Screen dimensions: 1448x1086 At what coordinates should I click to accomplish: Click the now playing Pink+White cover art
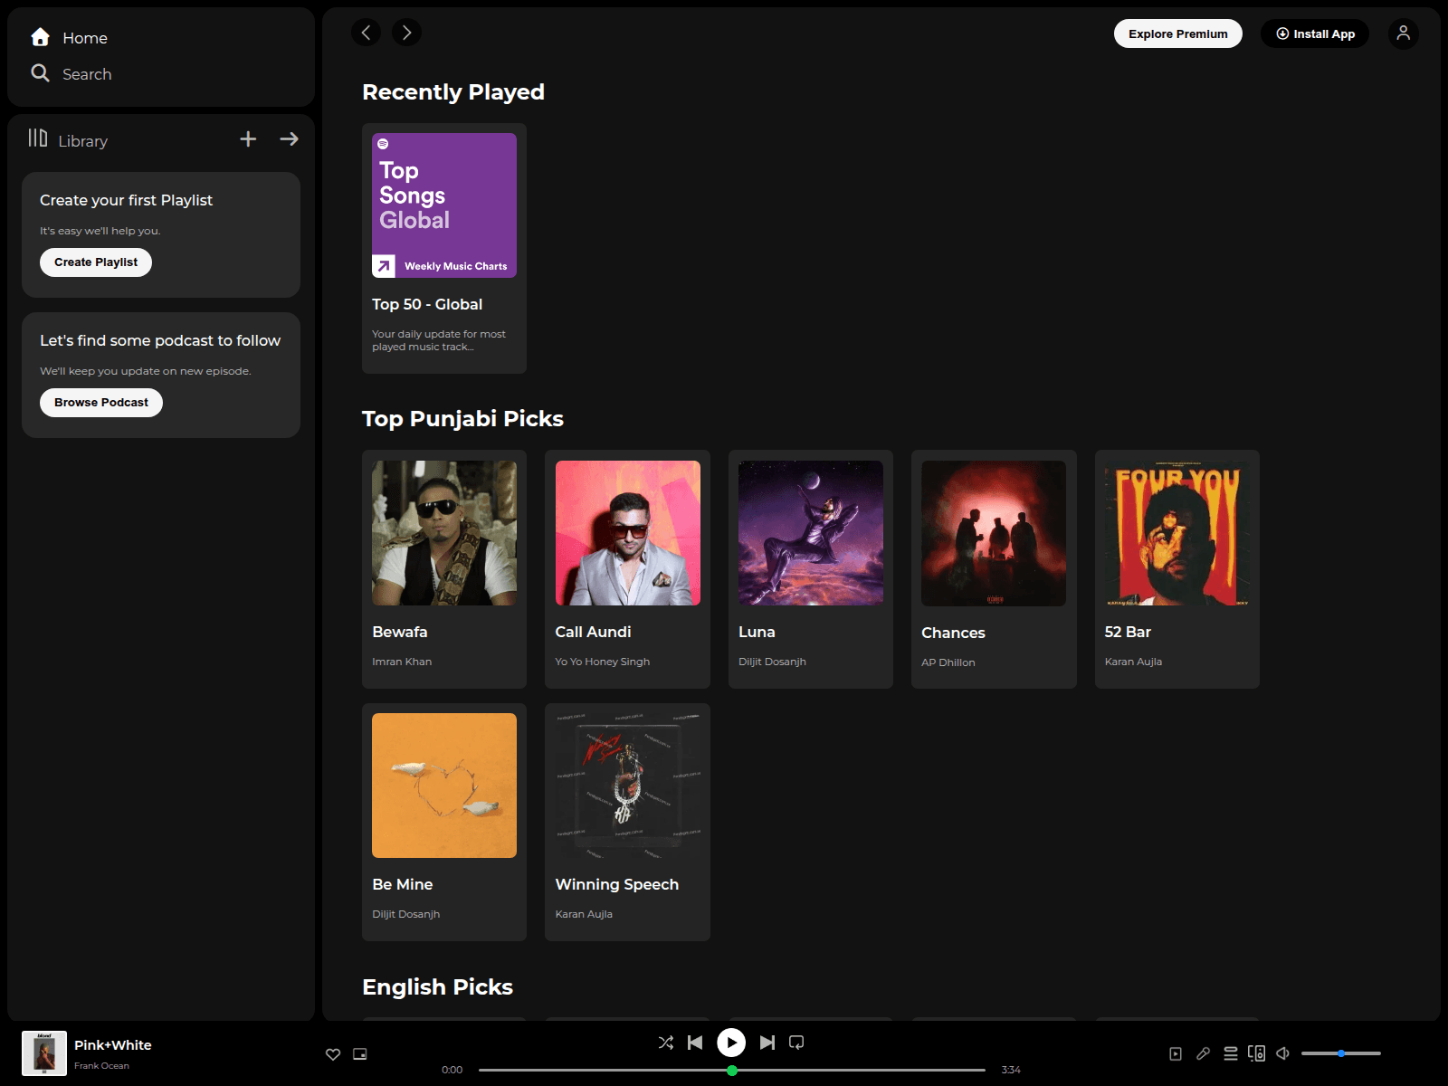click(44, 1053)
